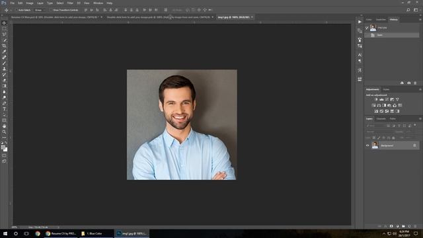Open the File menu
This screenshot has height=238, width=423.
point(12,3)
